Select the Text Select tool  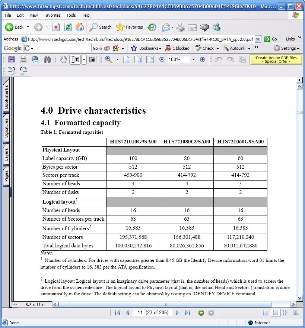tap(75, 59)
